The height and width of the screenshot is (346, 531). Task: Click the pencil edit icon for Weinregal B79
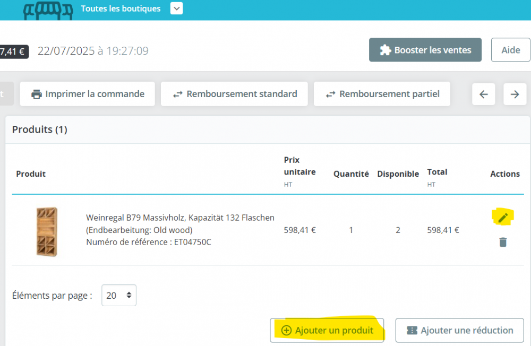point(503,217)
